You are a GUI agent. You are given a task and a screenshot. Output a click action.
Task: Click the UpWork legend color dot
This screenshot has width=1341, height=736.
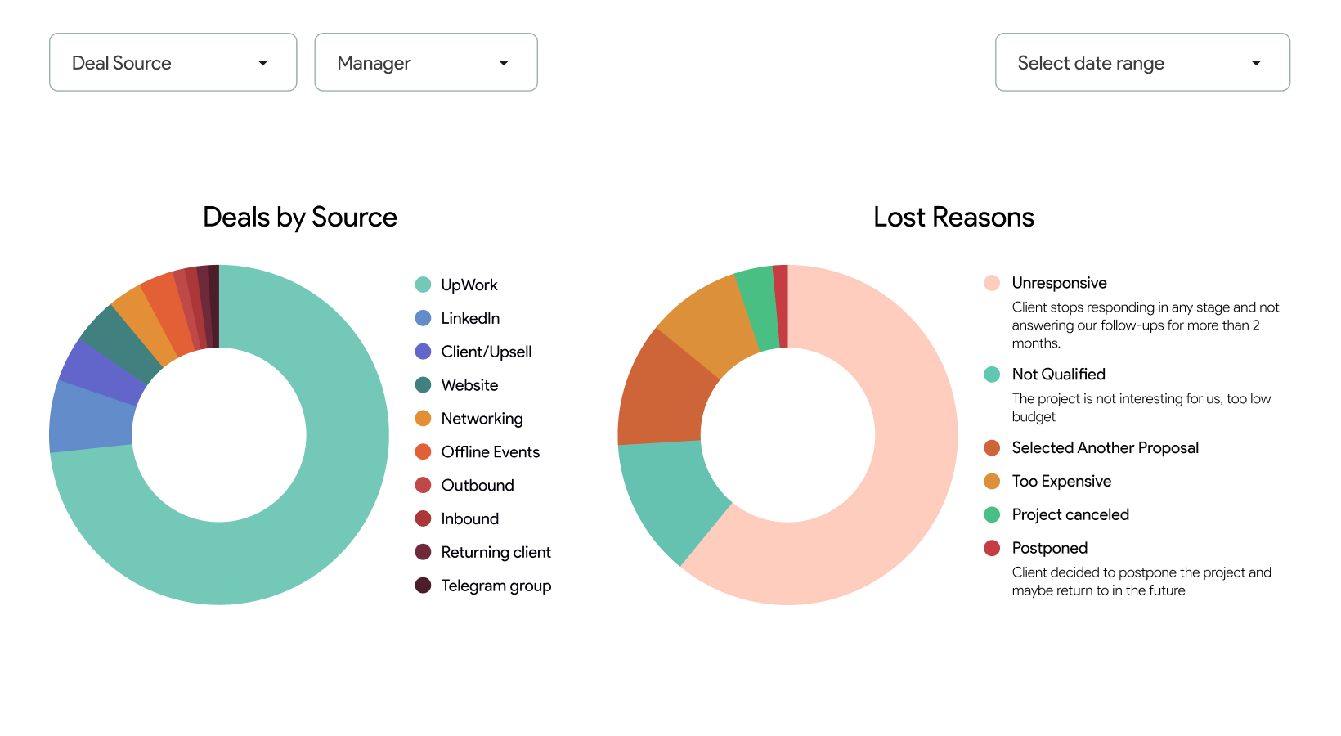pyautogui.click(x=422, y=285)
